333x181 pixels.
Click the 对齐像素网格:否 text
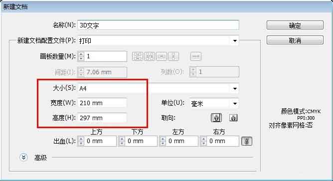click(x=291, y=125)
